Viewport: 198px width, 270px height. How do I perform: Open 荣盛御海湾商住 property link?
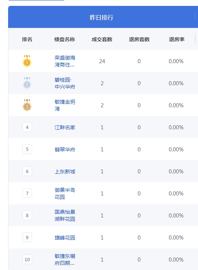click(x=65, y=61)
